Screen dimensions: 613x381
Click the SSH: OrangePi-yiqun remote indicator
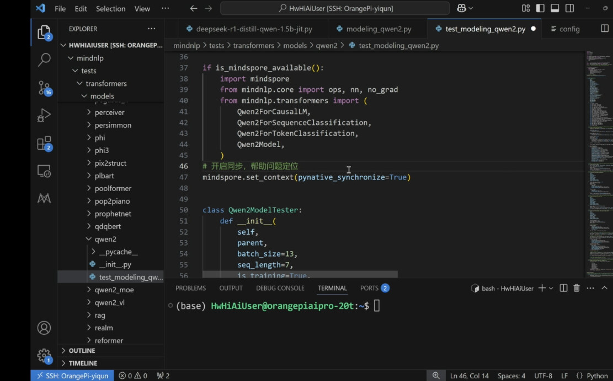(73, 375)
